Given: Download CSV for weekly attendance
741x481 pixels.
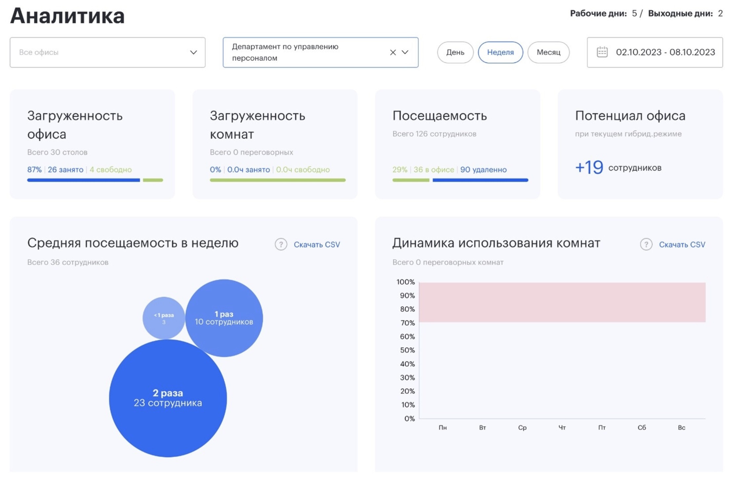Looking at the screenshot, I should click(317, 244).
